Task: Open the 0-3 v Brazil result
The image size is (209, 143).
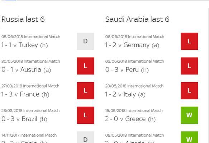Action: click(24, 119)
